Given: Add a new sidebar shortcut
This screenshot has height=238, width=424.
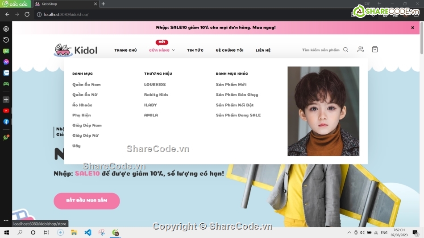Looking at the screenshot, I should coord(6,100).
